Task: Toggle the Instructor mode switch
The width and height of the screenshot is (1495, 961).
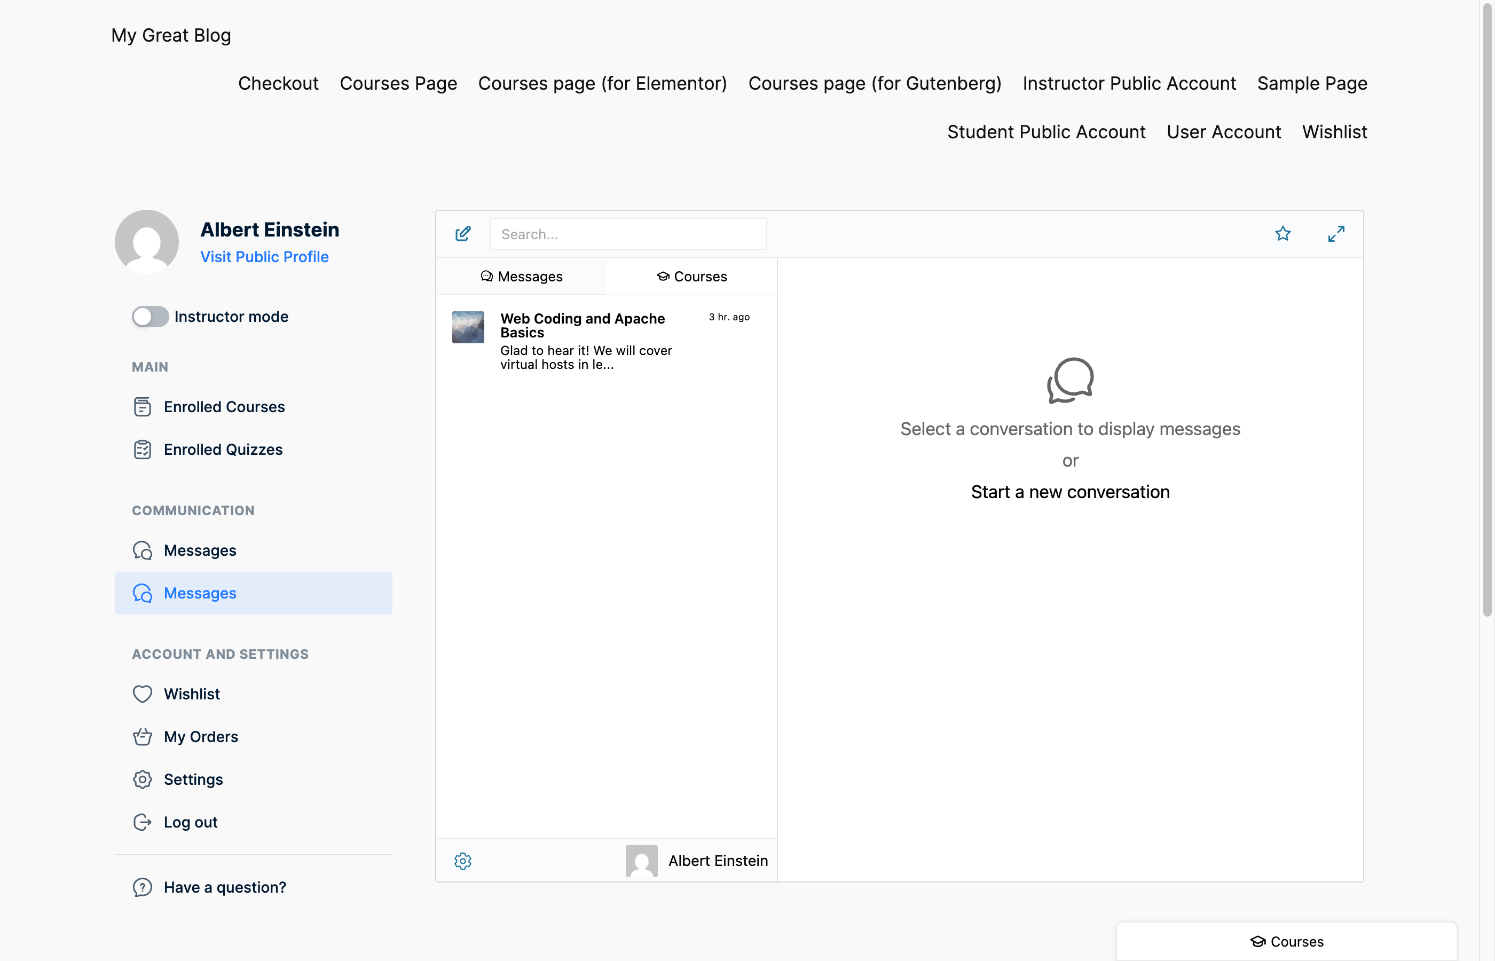Action: (x=149, y=317)
